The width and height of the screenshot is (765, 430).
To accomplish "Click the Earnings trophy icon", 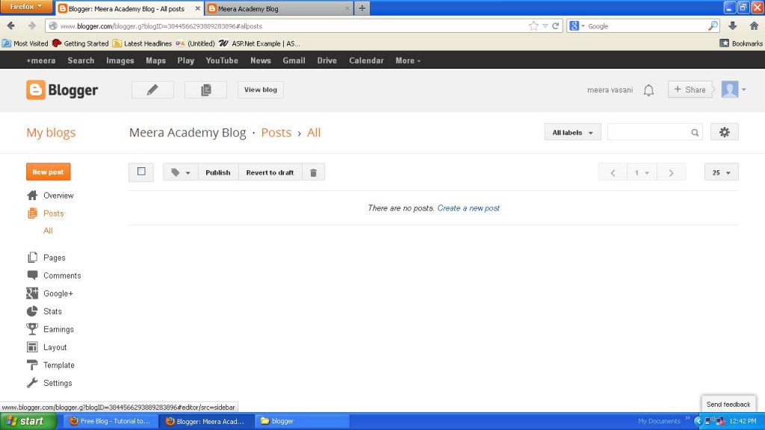I will [x=31, y=329].
